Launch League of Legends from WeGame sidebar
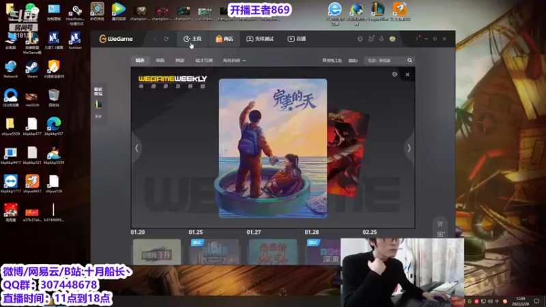The height and width of the screenshot is (307, 546). coord(98,104)
